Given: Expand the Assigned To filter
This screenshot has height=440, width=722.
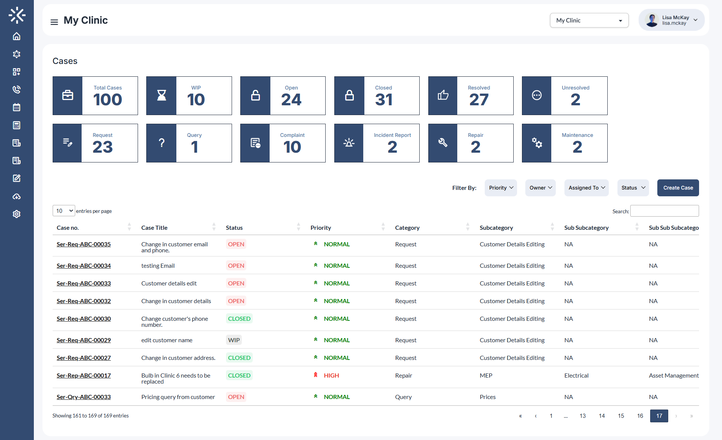Looking at the screenshot, I should 586,188.
